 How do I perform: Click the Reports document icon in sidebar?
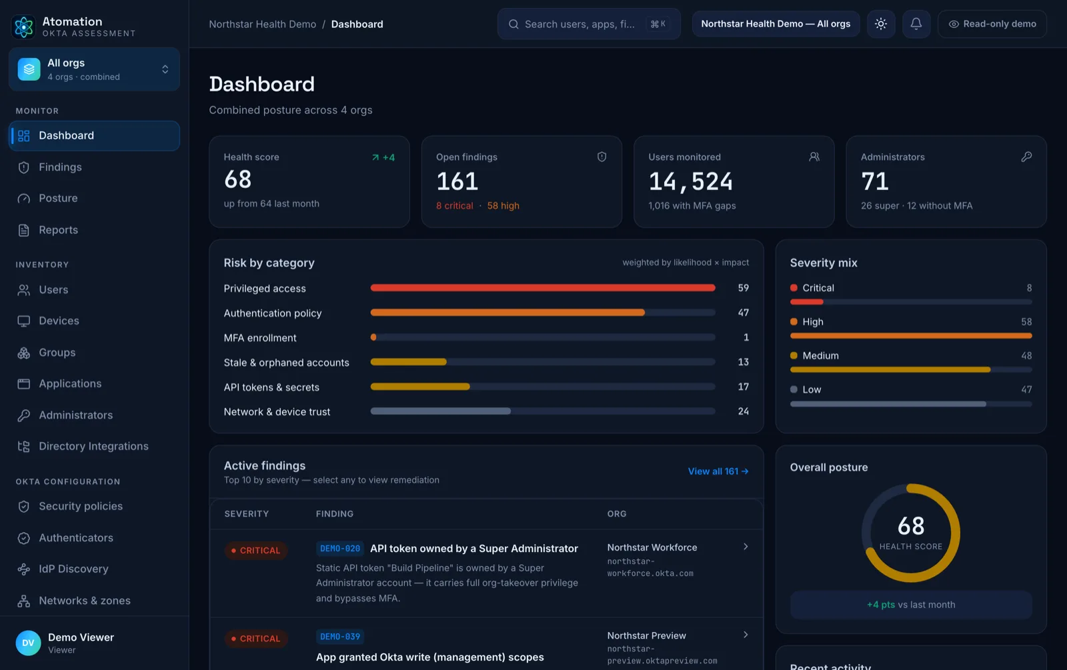[x=24, y=230]
